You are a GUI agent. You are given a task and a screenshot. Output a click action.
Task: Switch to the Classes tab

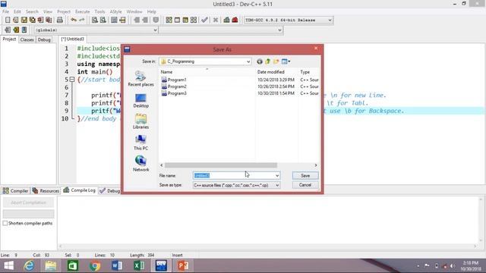[27, 39]
